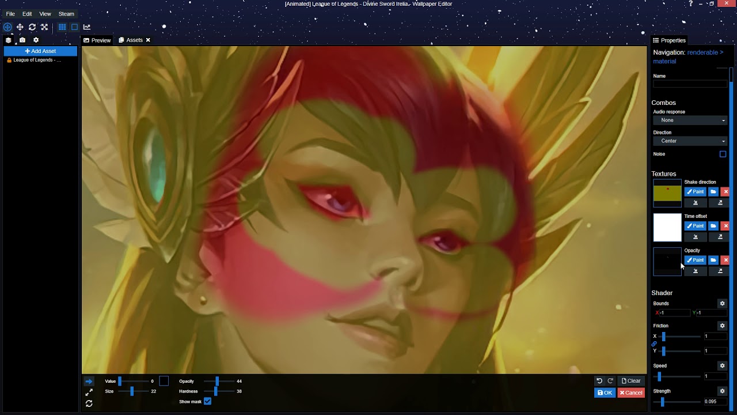
Task: Enable the Noise checkbox
Action: pos(723,154)
